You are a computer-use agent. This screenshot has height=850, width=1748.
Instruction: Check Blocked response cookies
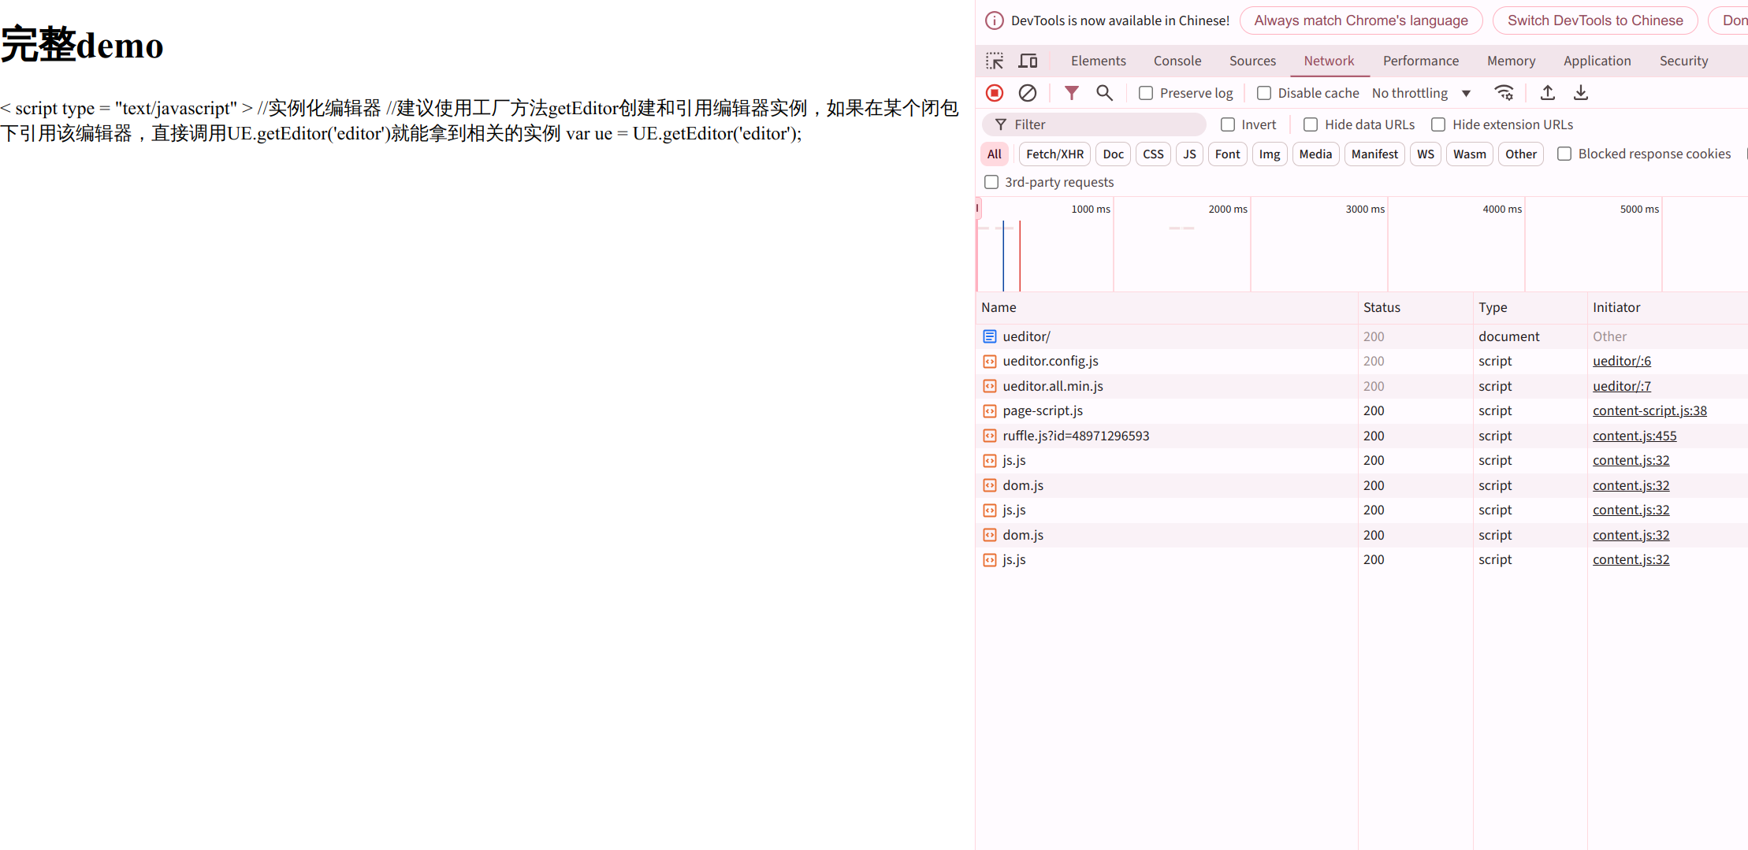point(1564,154)
